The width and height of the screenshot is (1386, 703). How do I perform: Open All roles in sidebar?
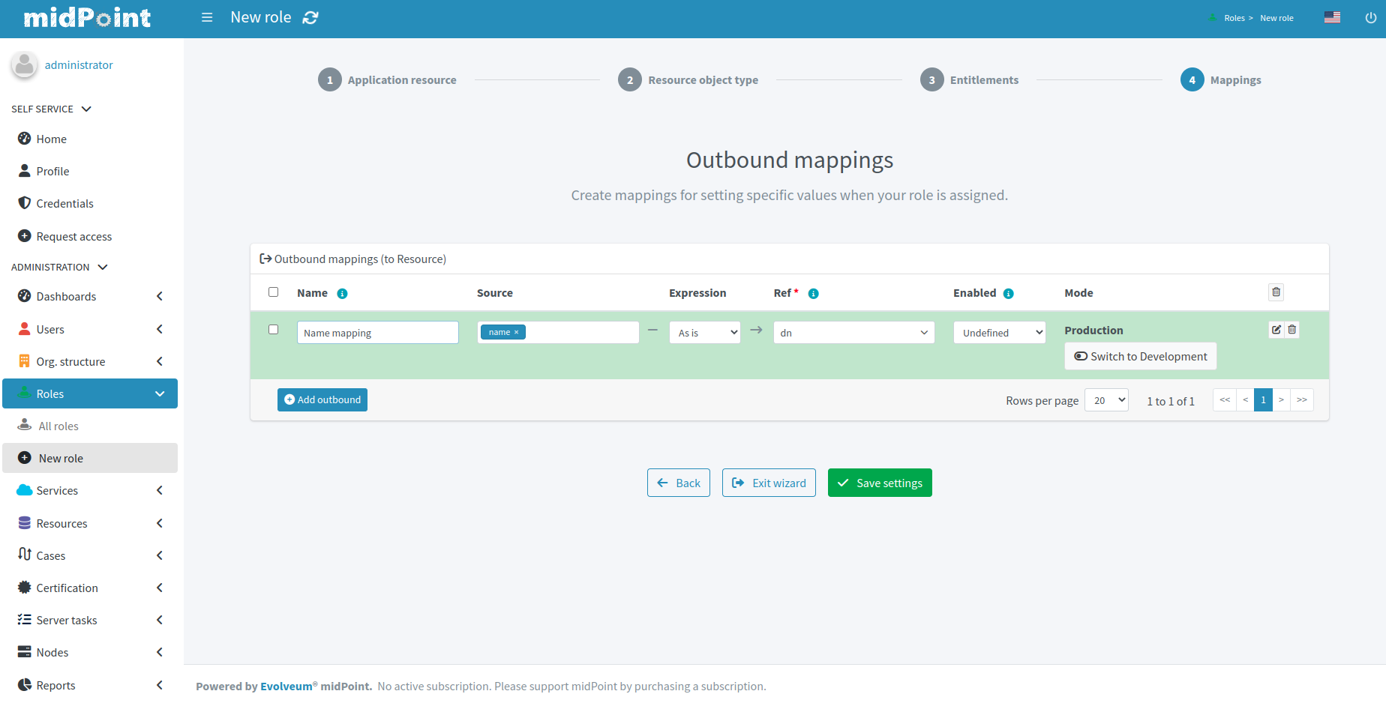point(58,426)
